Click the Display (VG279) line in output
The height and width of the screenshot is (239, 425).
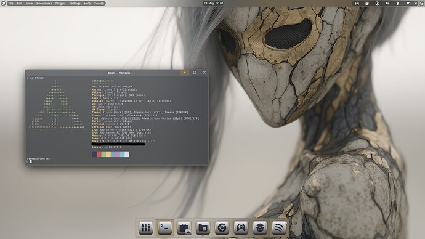click(132, 101)
